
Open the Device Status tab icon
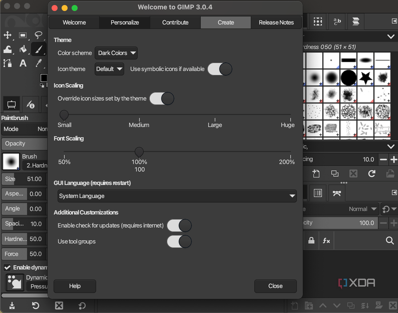tap(31, 105)
